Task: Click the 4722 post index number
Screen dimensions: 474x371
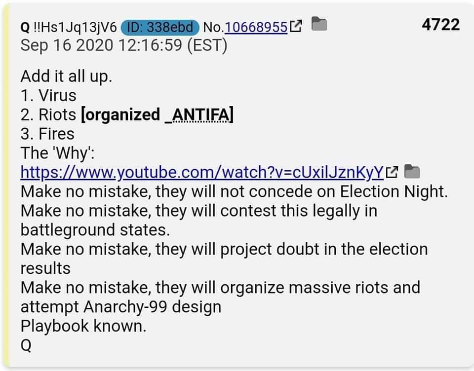Action: coord(441,25)
